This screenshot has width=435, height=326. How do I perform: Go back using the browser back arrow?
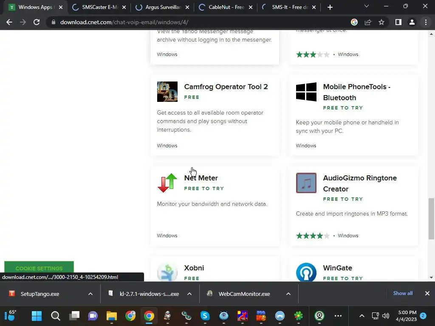9,22
